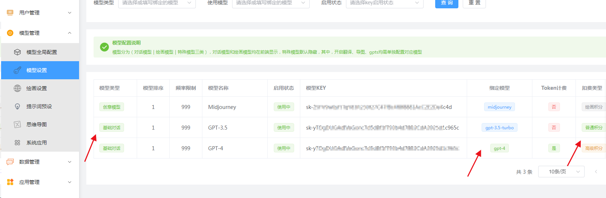This screenshot has height=198, width=606.
Task: Click the 数据管理 chat icon
Action: 10,162
